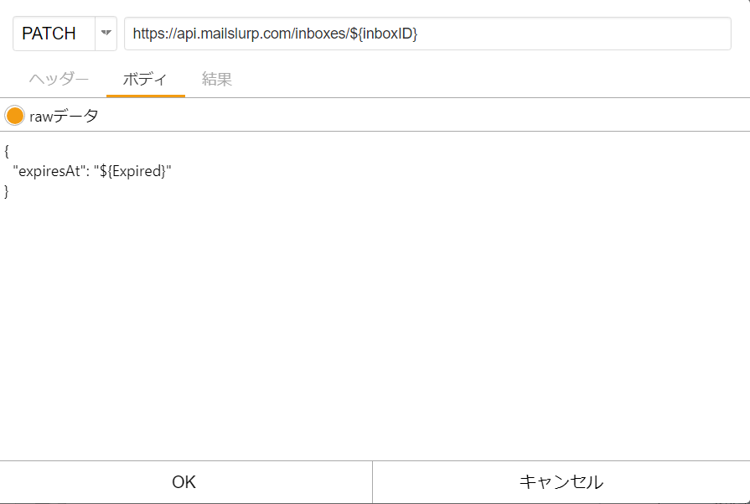Open the PATCH method dropdown arrow
Screen dimensions: 750x504
[x=106, y=34]
